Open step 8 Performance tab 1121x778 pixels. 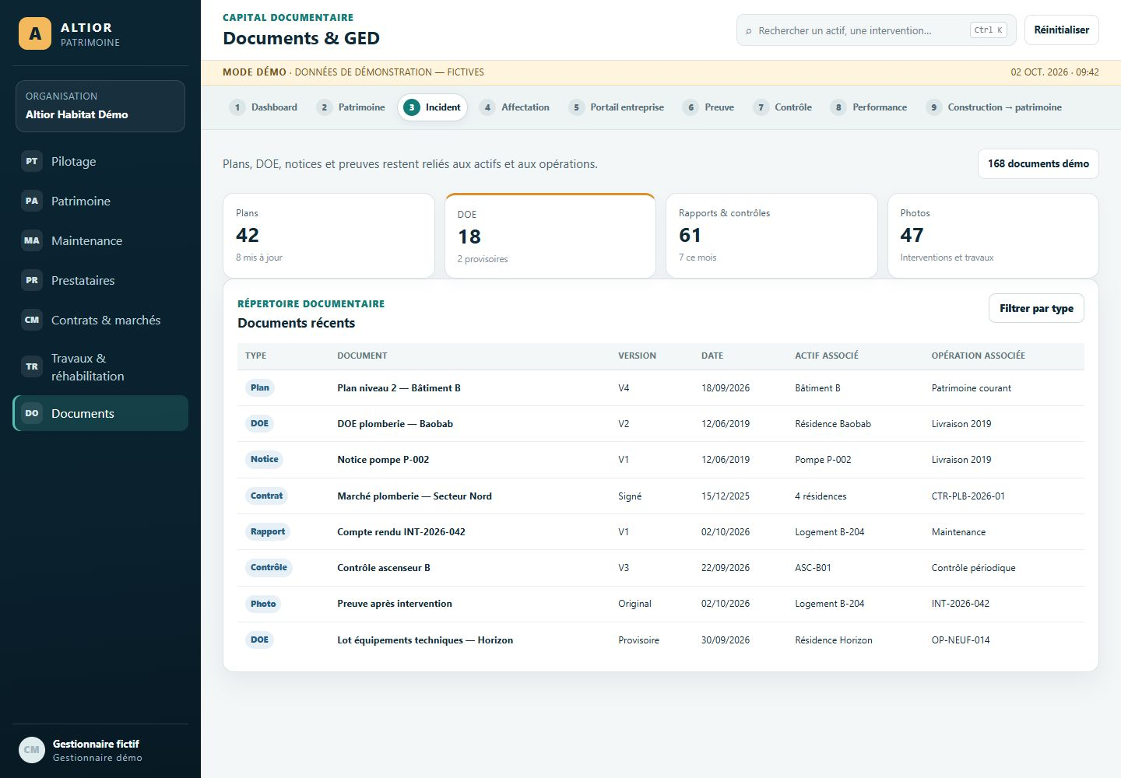pos(869,107)
